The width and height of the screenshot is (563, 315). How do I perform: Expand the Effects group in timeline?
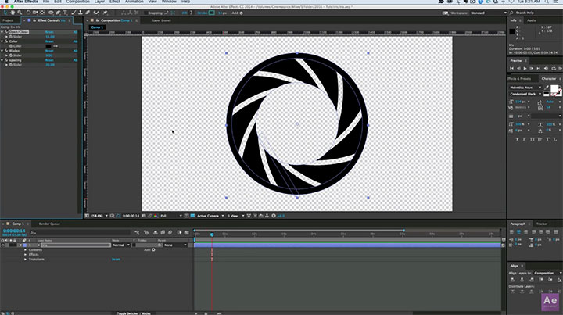click(x=26, y=254)
